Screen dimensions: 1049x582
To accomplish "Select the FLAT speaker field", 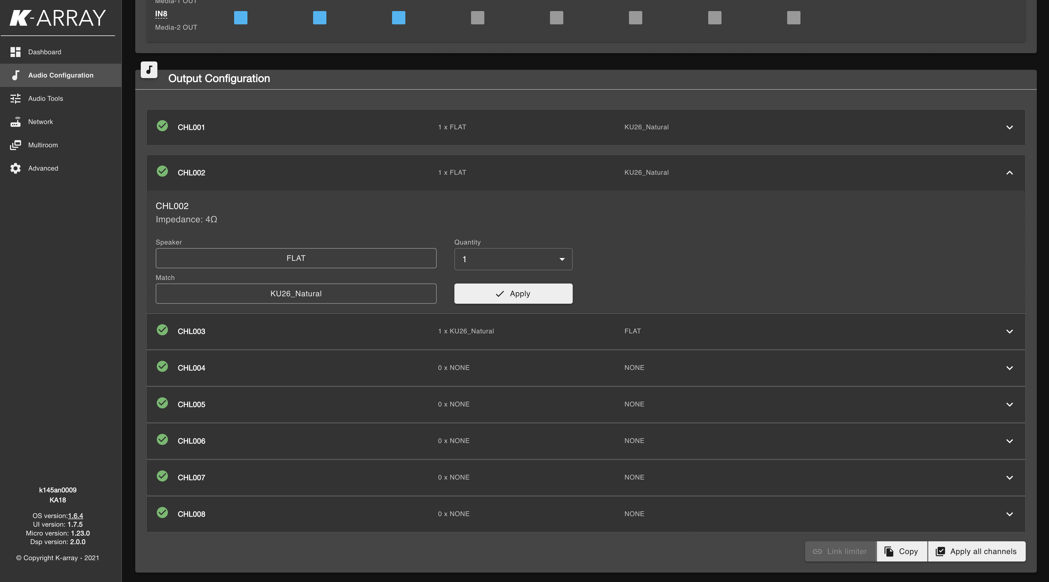I will [296, 258].
